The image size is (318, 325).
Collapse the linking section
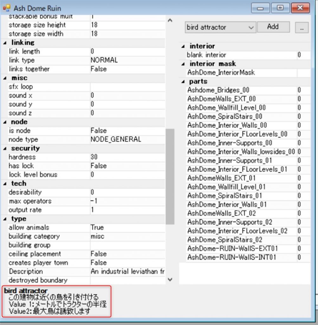(5, 43)
